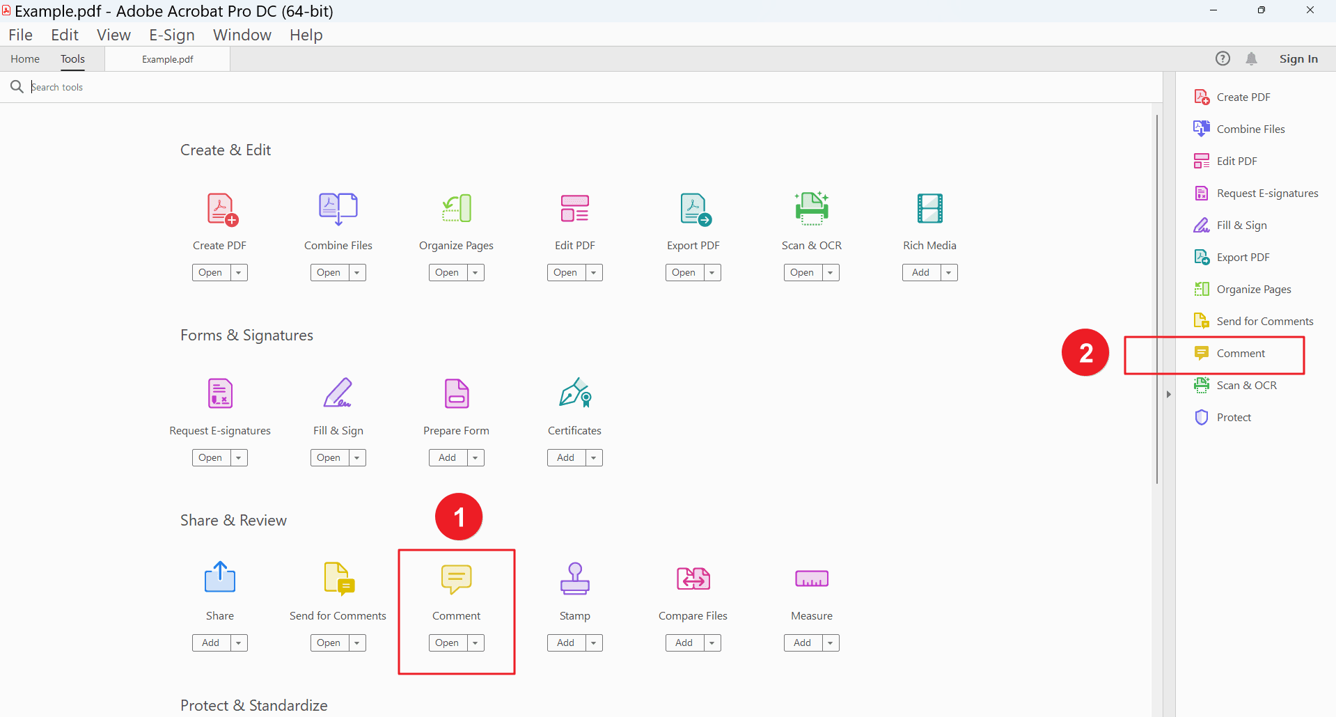Screen dimensions: 1336x717
Task: Open Scan & OCR shortcut in right panel
Action: (1236, 385)
